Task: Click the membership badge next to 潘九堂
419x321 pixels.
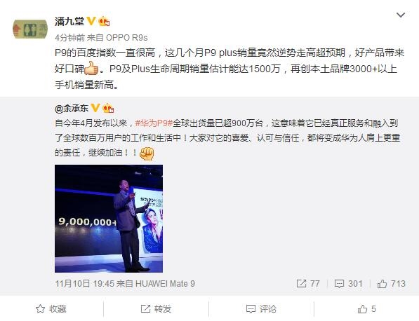Action: [x=104, y=21]
